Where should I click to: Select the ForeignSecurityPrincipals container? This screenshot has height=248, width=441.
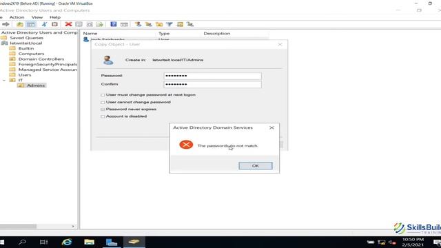(48, 64)
